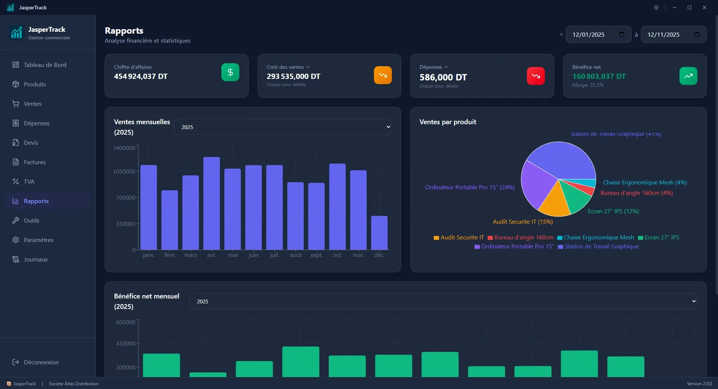Open the Tableau de Bord menu item
The height and width of the screenshot is (389, 718).
tap(48, 65)
